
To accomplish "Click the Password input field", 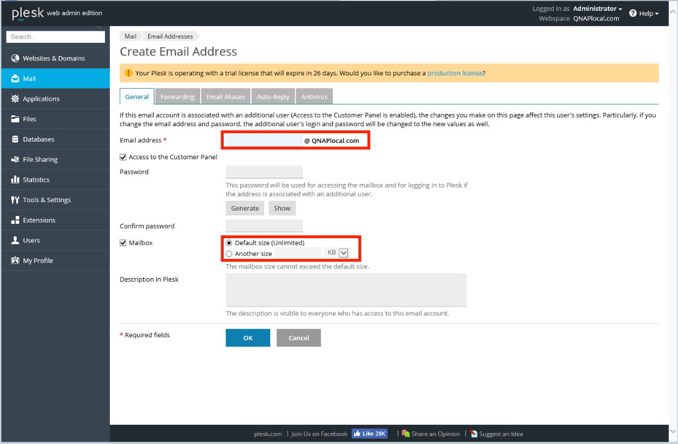I will click(x=264, y=172).
